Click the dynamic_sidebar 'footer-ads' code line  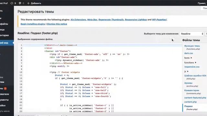(82, 60)
